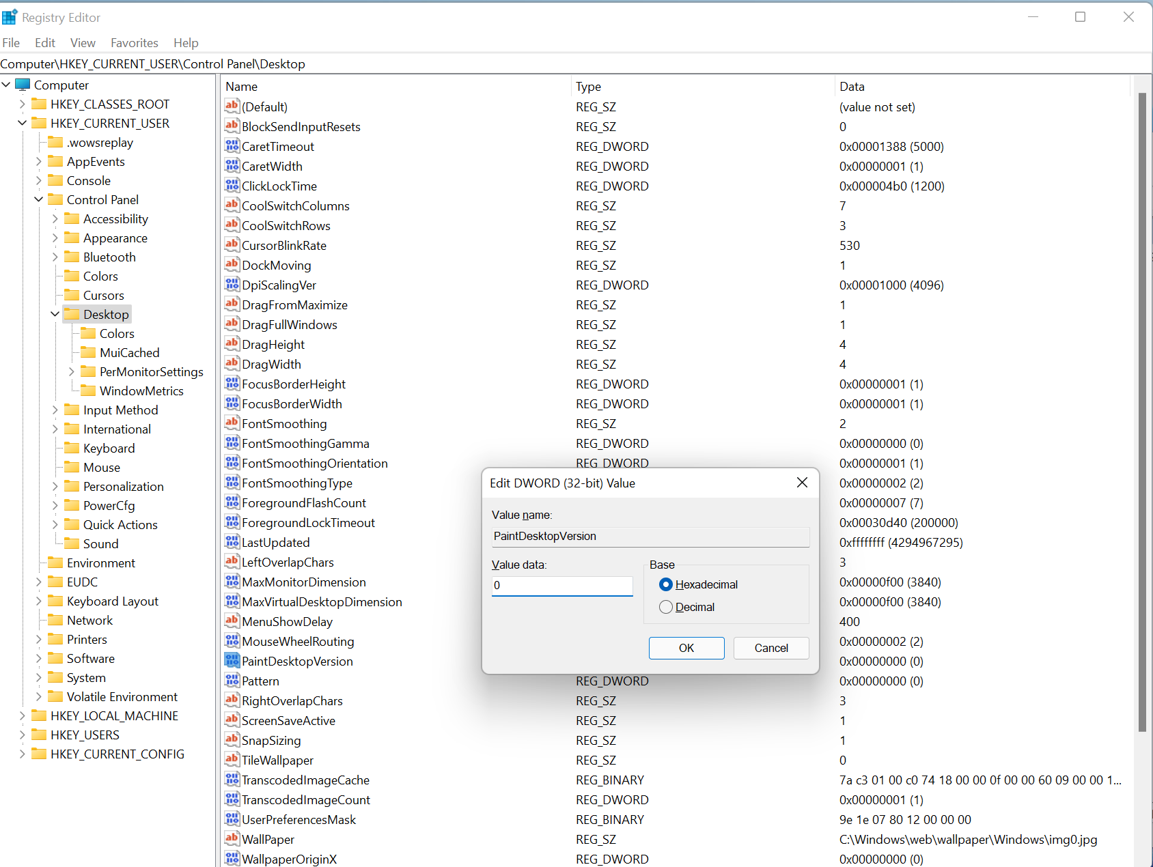Viewport: 1153px width, 867px height.
Task: Select the DpiScalingVer DWORD icon
Action: pos(232,284)
